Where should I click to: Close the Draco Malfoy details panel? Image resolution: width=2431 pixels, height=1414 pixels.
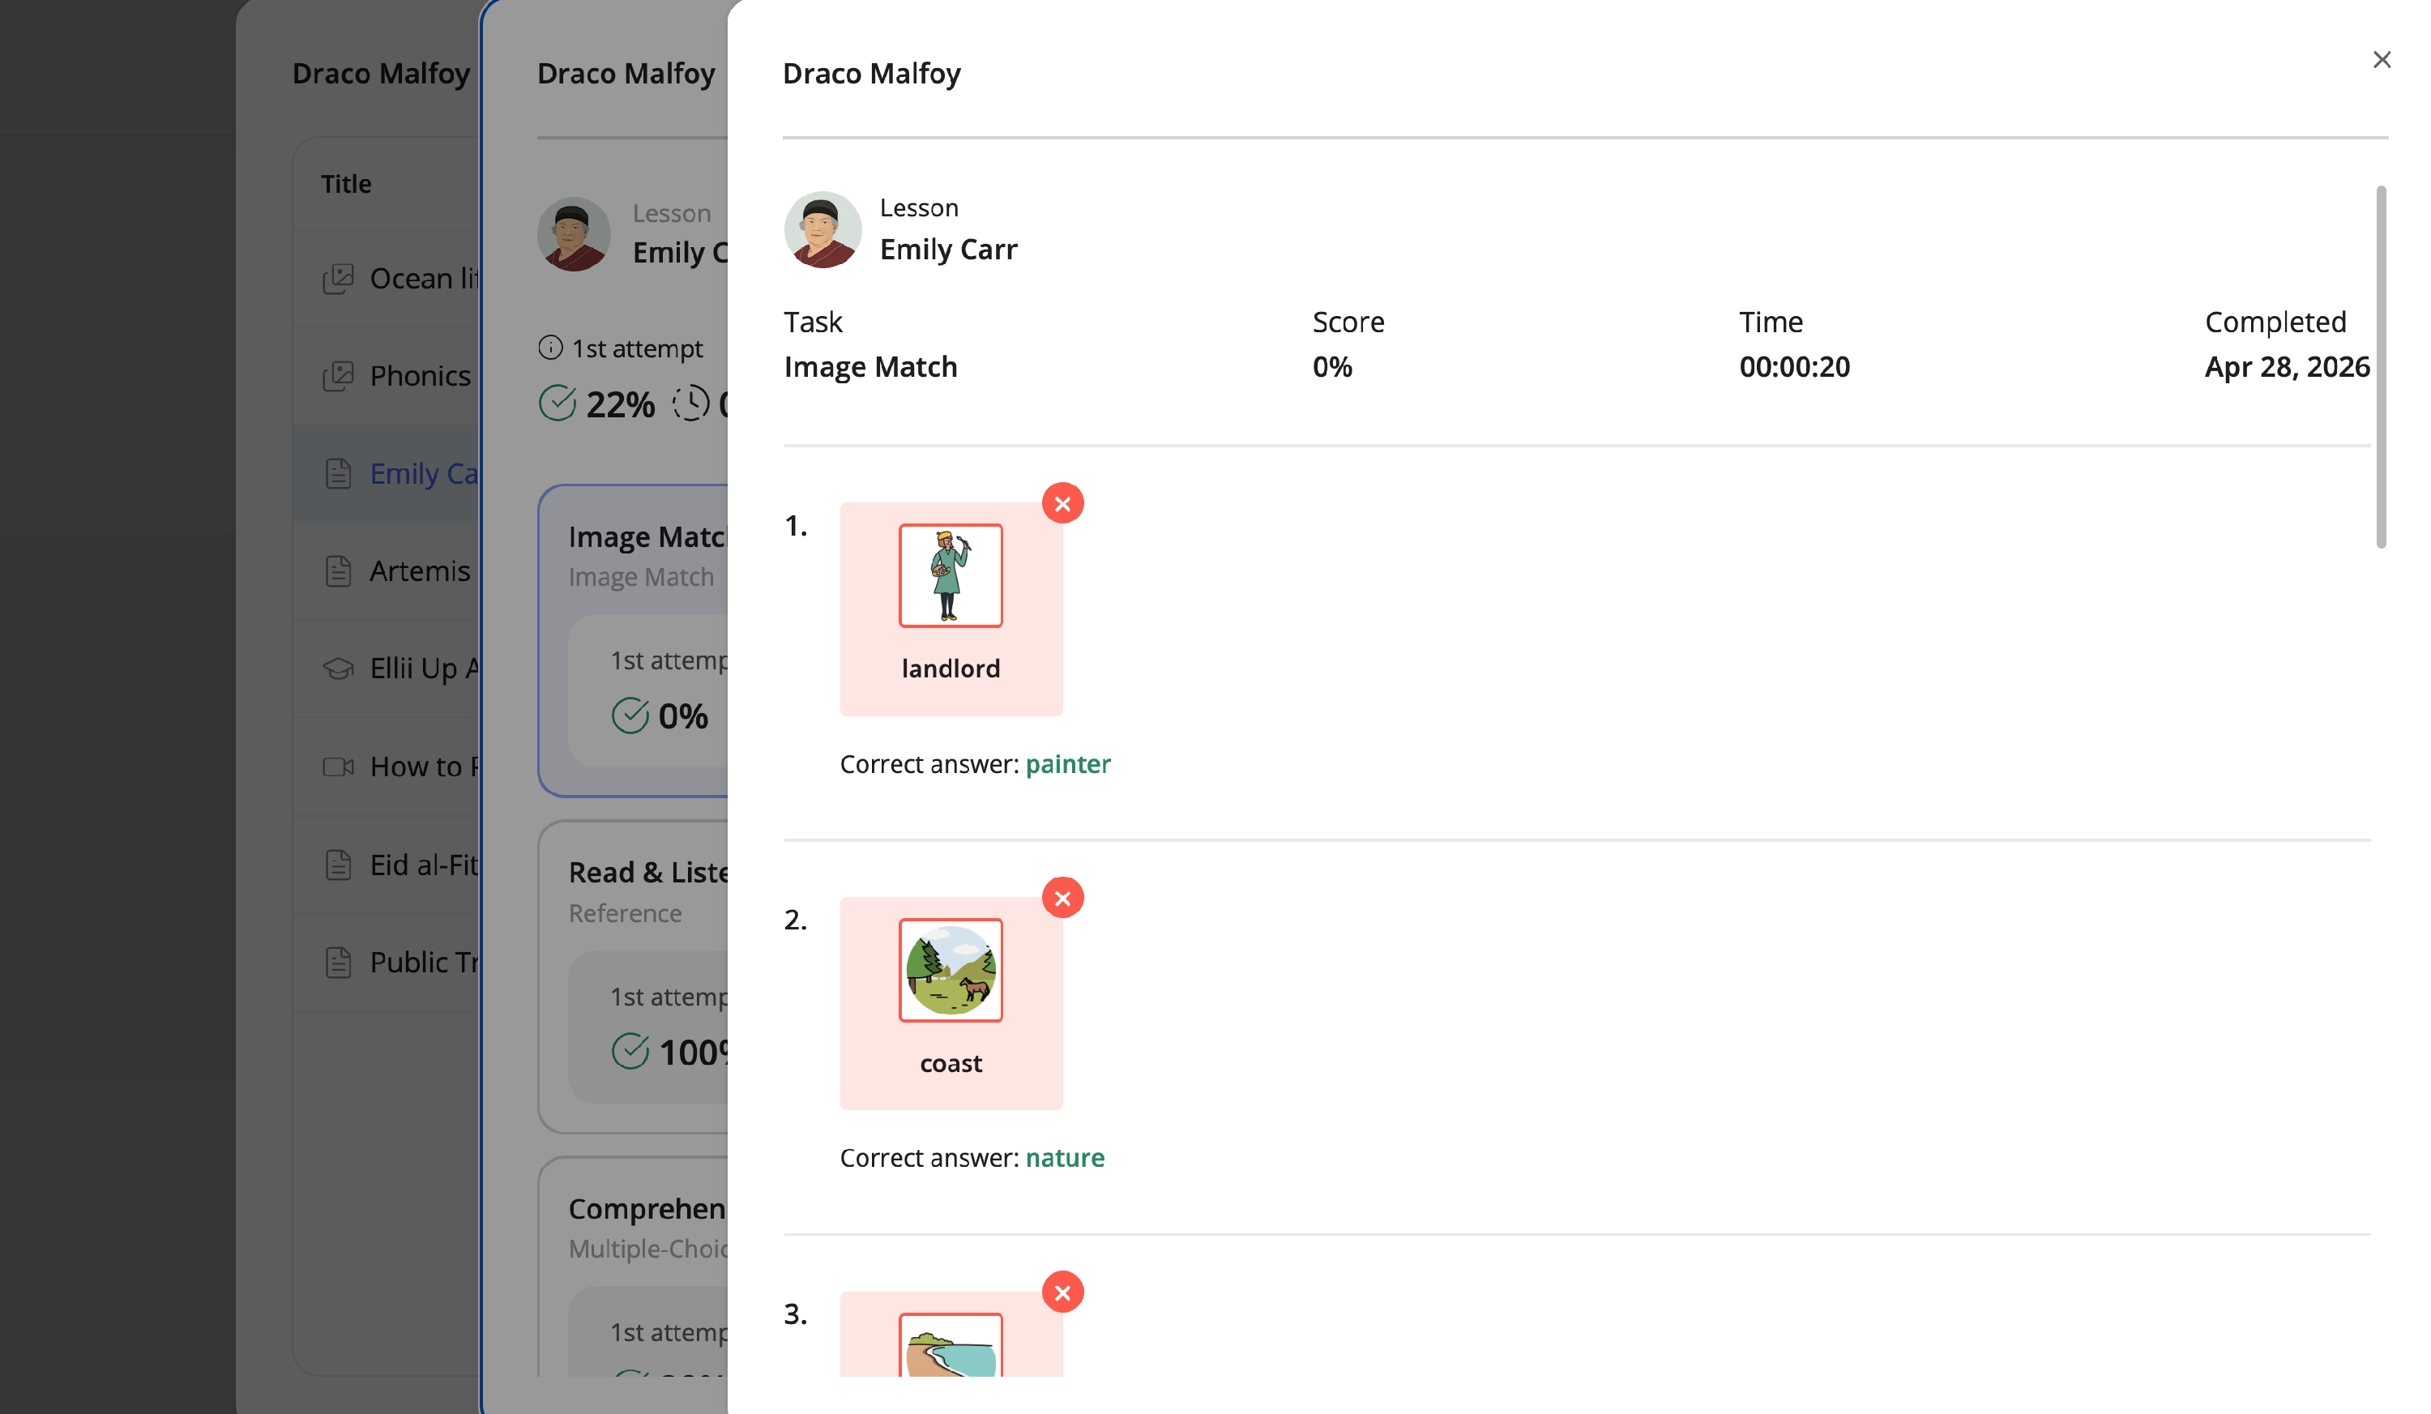(x=2381, y=60)
